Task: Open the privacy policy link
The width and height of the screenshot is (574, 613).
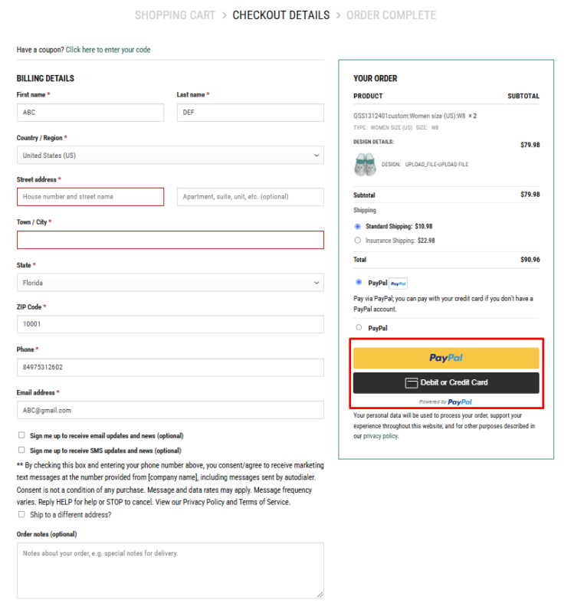Action: tap(380, 436)
